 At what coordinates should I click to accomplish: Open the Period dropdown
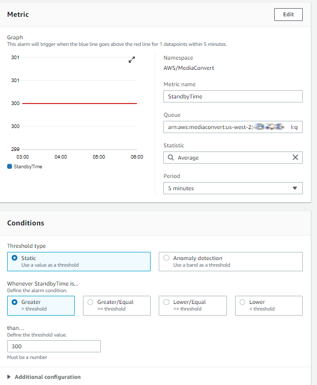click(233, 188)
